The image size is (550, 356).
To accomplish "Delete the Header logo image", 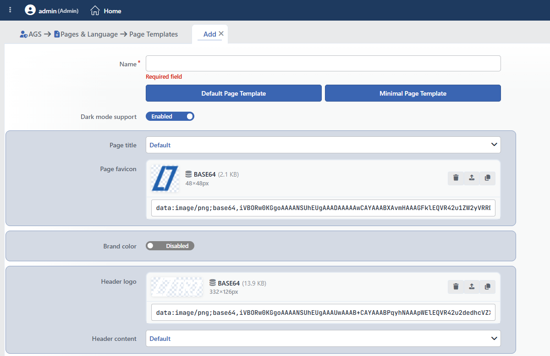I will click(456, 287).
